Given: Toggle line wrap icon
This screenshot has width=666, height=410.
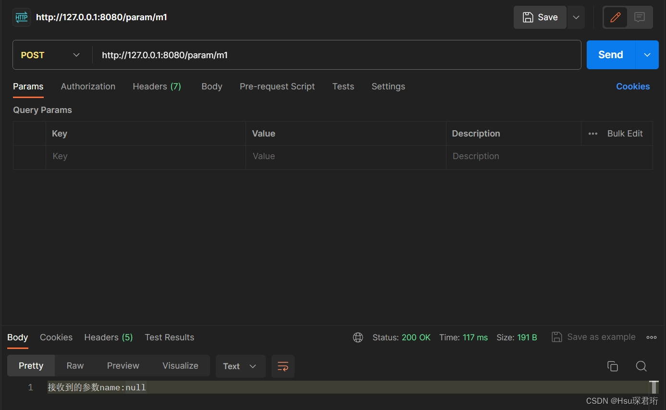Looking at the screenshot, I should 283,366.
